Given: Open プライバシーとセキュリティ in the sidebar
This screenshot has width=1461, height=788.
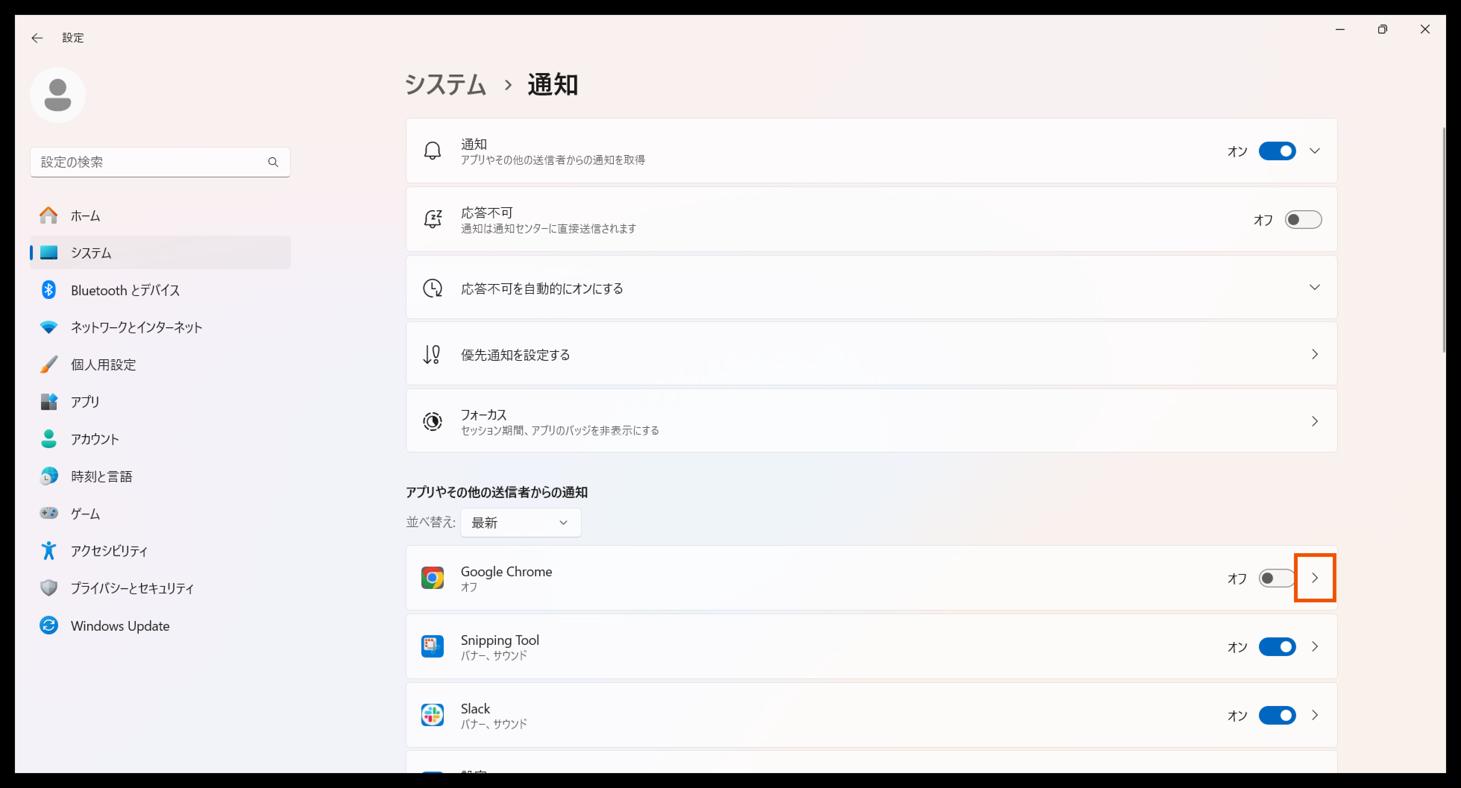Looking at the screenshot, I should click(132, 588).
